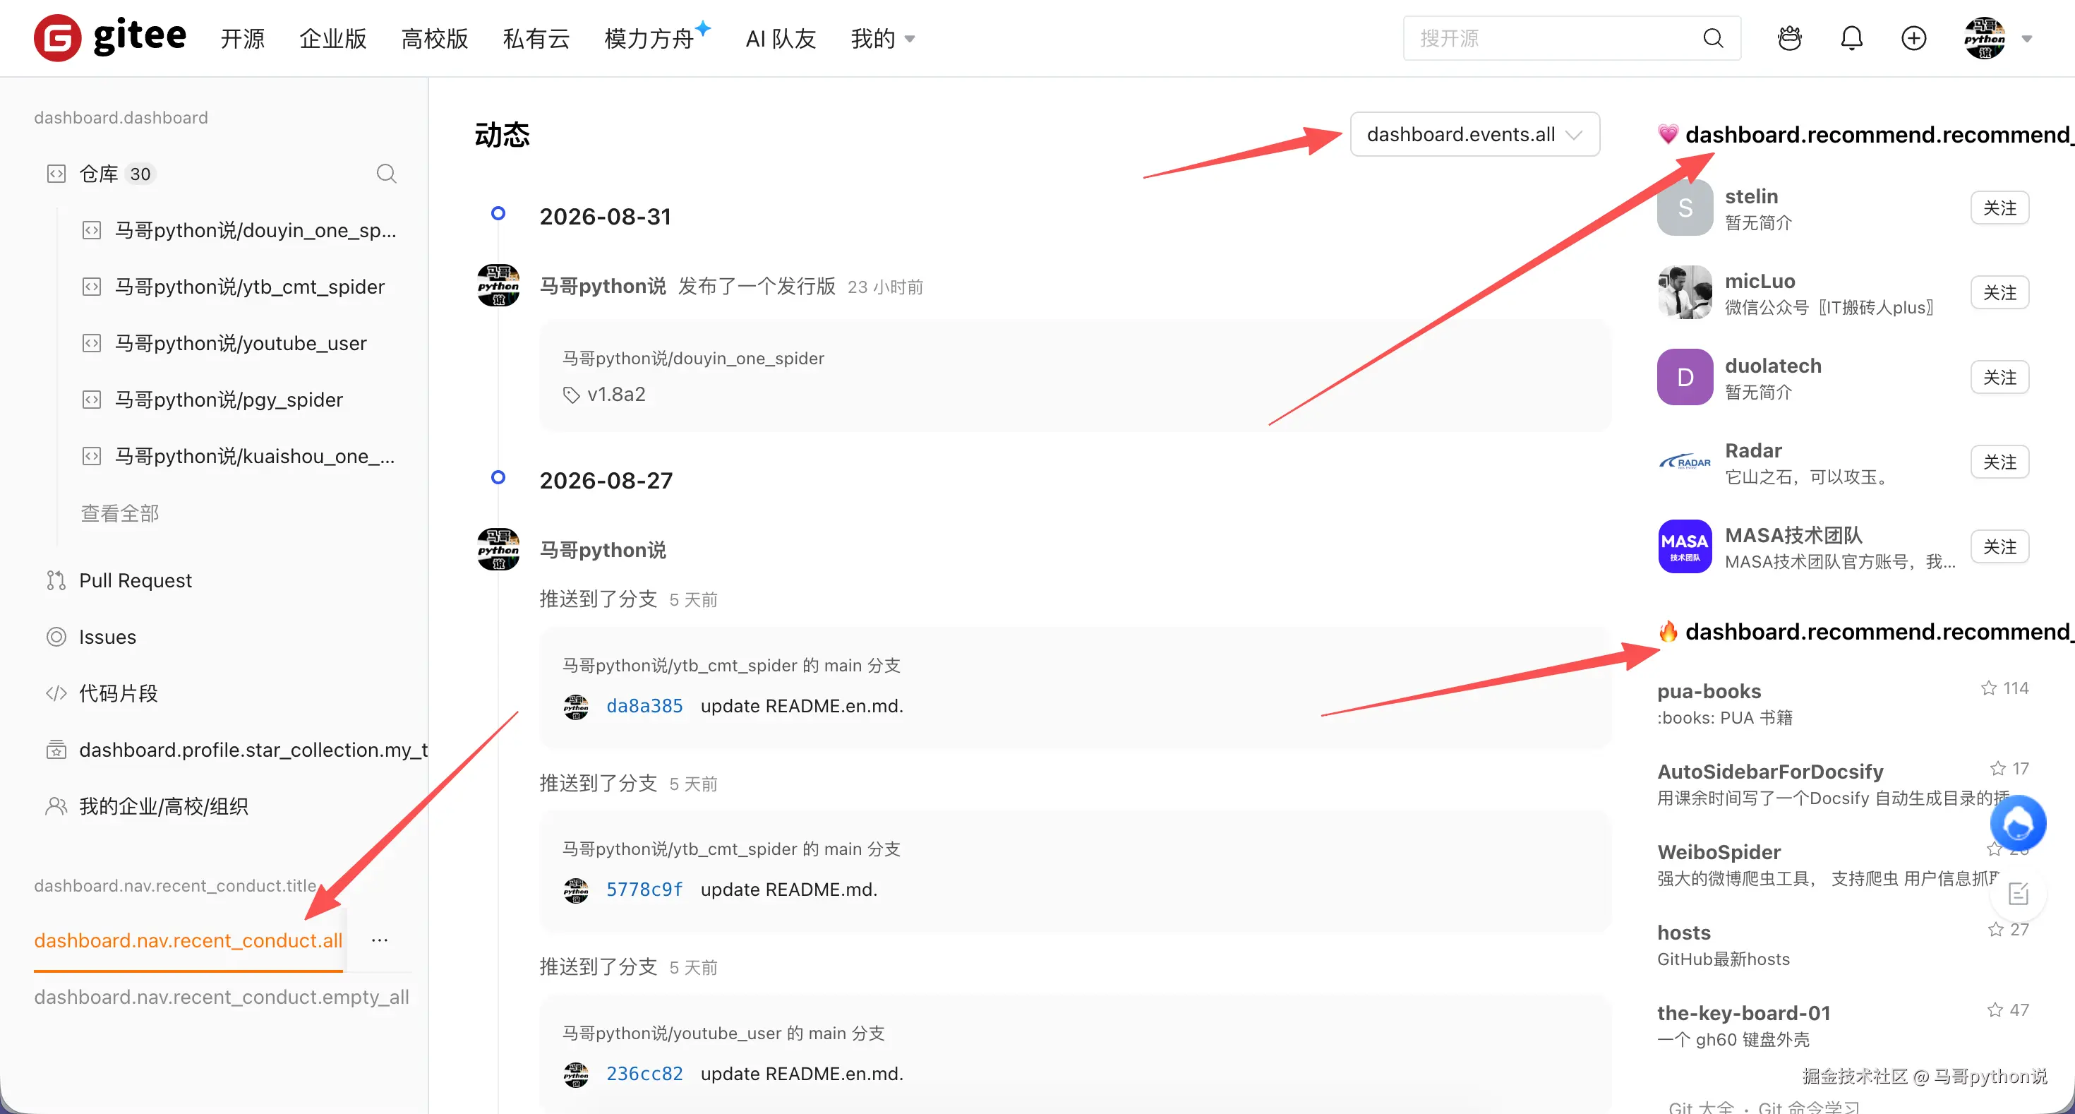The image size is (2075, 1114).
Task: Expand the arrow beside header avatar
Action: point(2027,39)
